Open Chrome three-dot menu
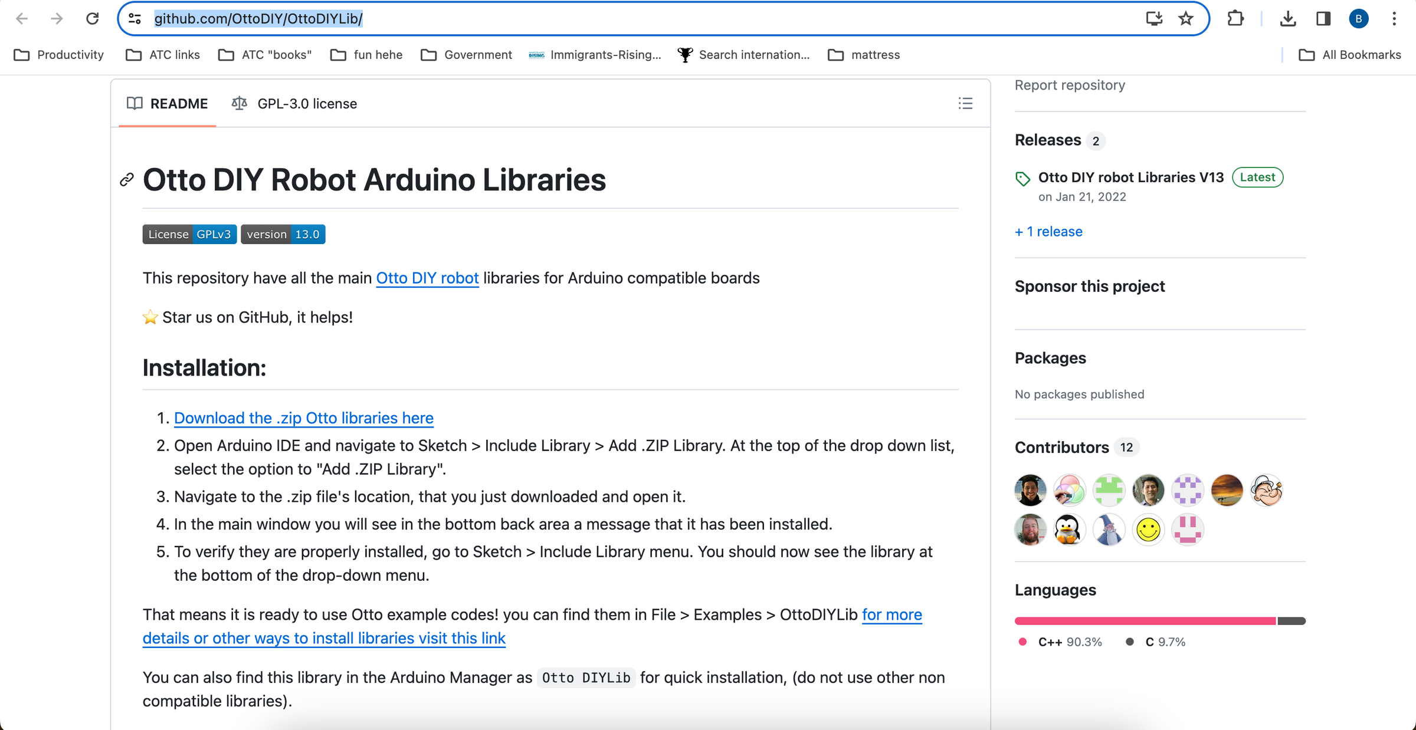The height and width of the screenshot is (730, 1416). tap(1394, 19)
